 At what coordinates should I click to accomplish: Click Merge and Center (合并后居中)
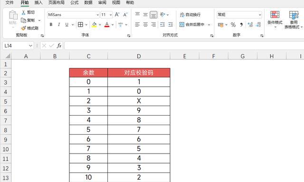pos(192,25)
